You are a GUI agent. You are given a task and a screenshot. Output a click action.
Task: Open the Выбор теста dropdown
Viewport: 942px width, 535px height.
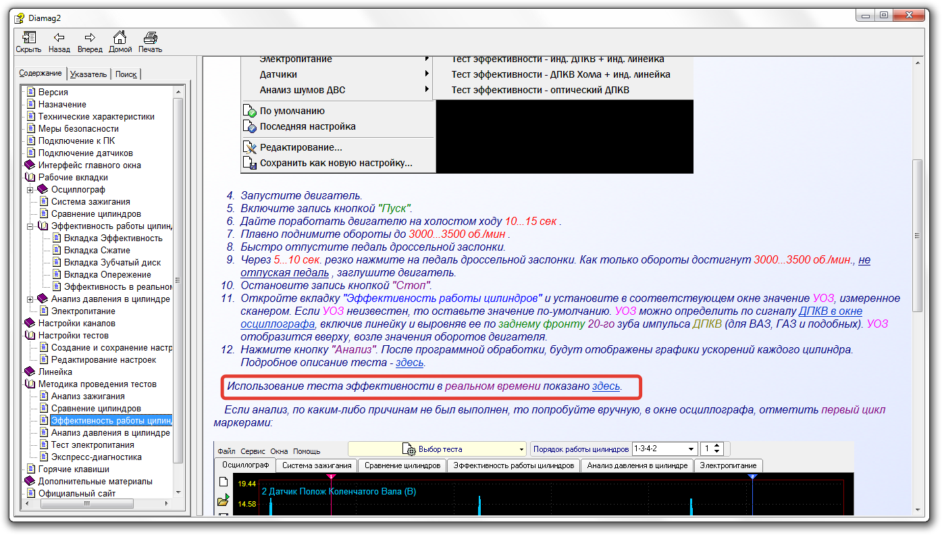pyautogui.click(x=437, y=449)
